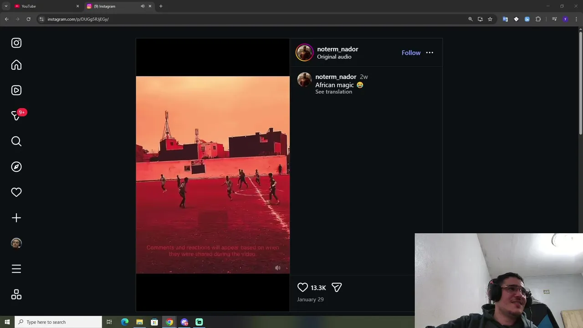
Task: Open Explore compass icon
Action: [x=16, y=167]
